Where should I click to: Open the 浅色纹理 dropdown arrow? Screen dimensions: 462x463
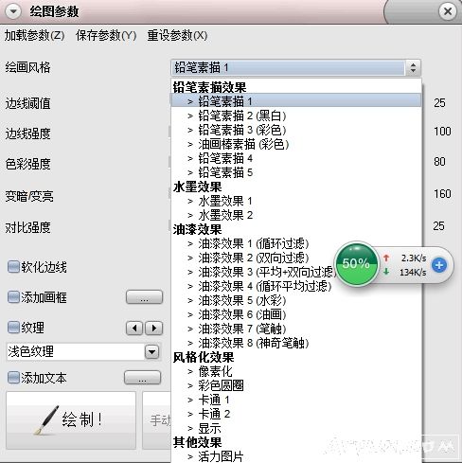coord(151,352)
